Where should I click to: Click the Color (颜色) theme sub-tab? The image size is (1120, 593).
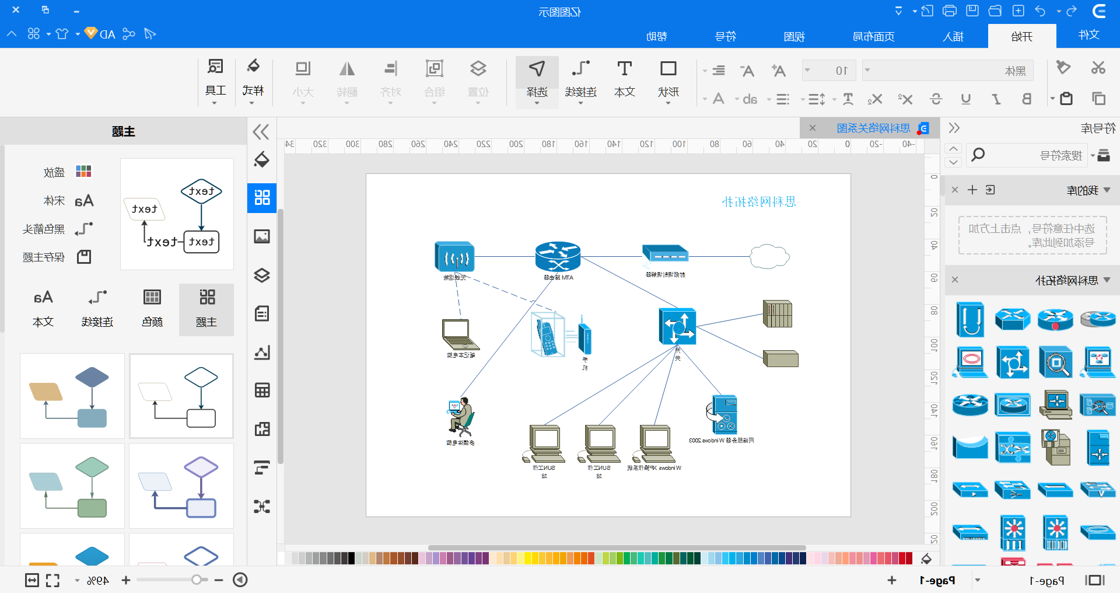[152, 309]
